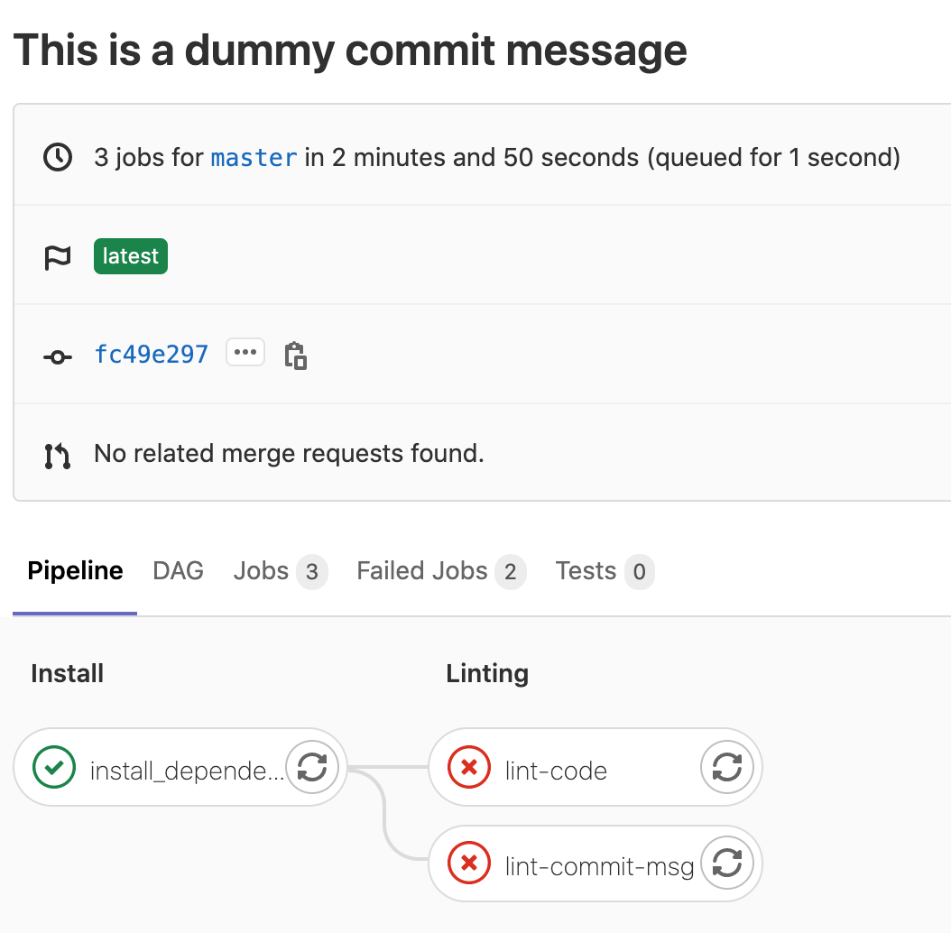Open commit fc49e297 link
The width and height of the screenshot is (951, 933).
point(152,354)
